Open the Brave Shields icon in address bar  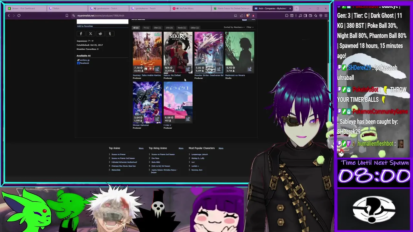(x=247, y=15)
